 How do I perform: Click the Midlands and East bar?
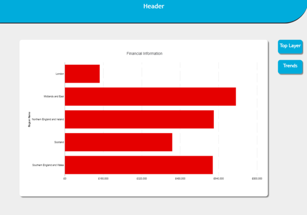tap(150, 96)
